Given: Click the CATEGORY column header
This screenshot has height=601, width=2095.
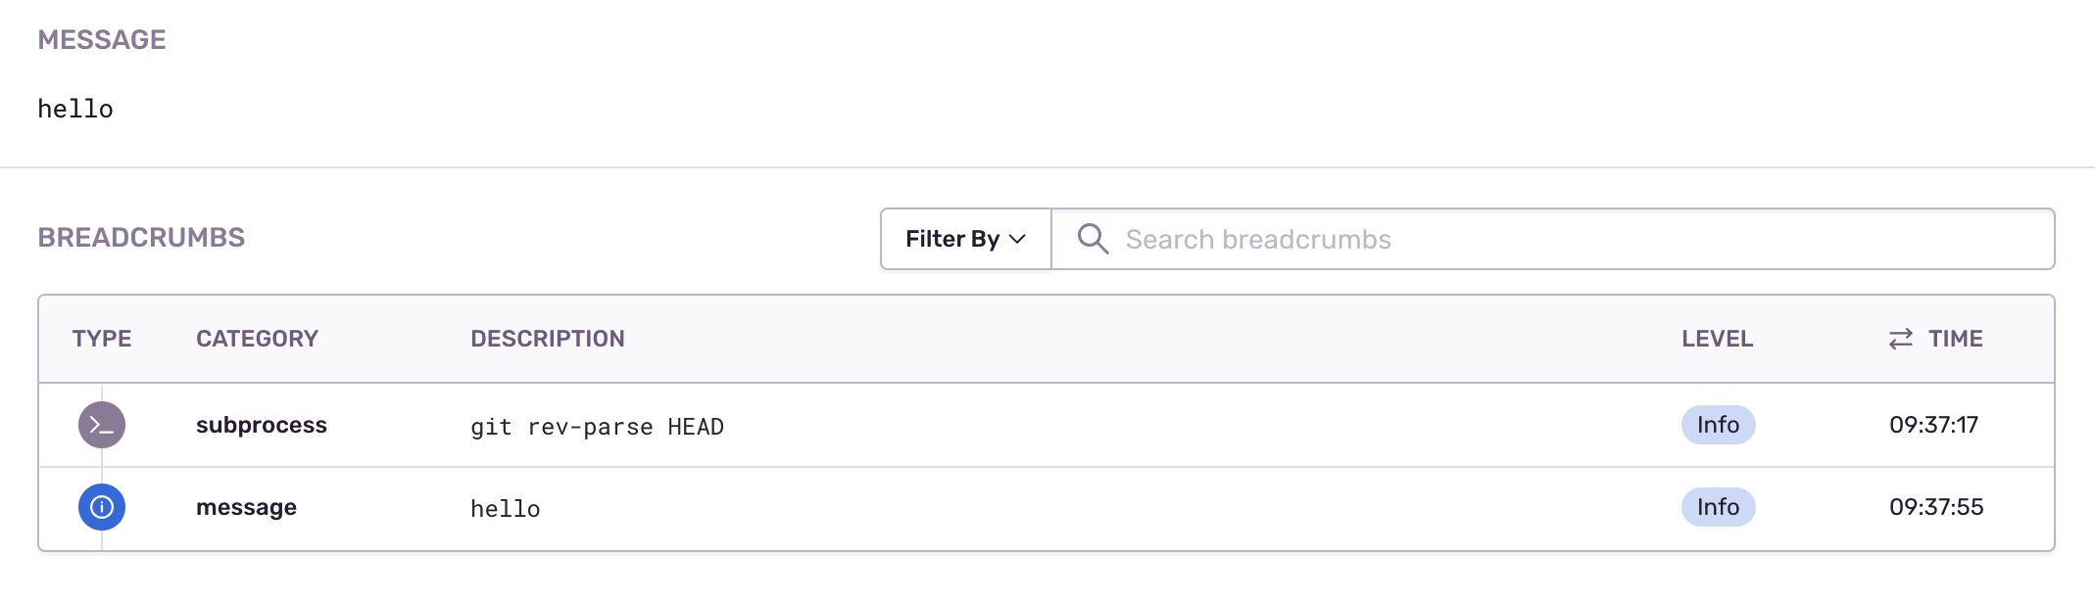Looking at the screenshot, I should [257, 339].
